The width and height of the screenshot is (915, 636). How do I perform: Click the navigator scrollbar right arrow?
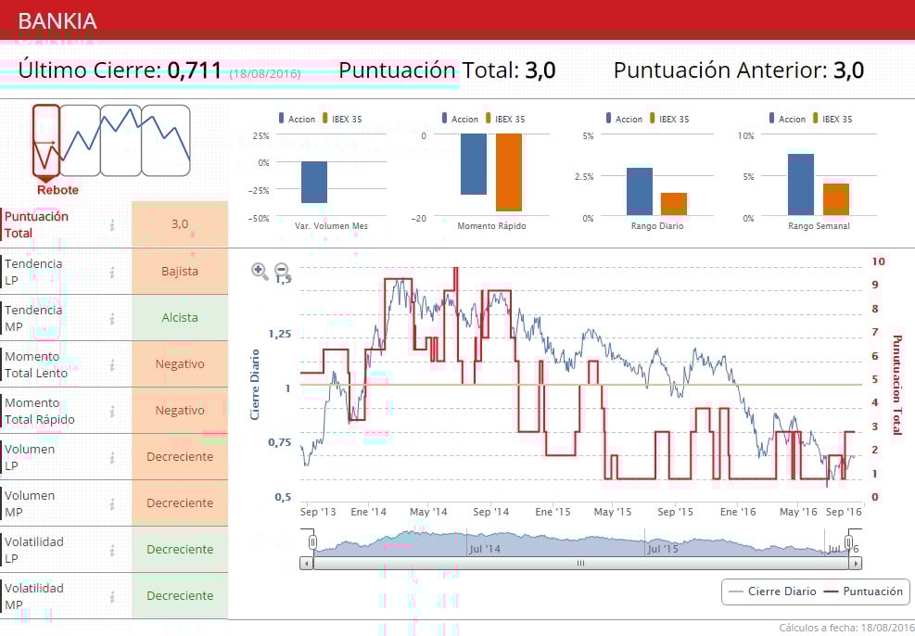coord(856,564)
